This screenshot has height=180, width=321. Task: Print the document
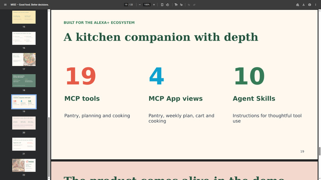[x=309, y=5]
